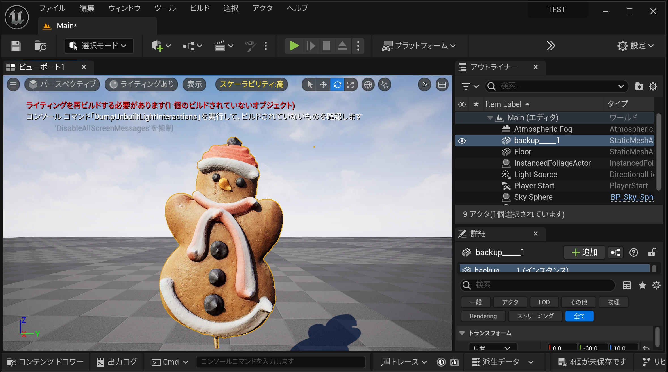Select the translate move tool in viewport
This screenshot has width=668, height=372.
[x=323, y=85]
